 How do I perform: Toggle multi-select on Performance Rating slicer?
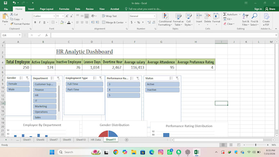coord(132,78)
